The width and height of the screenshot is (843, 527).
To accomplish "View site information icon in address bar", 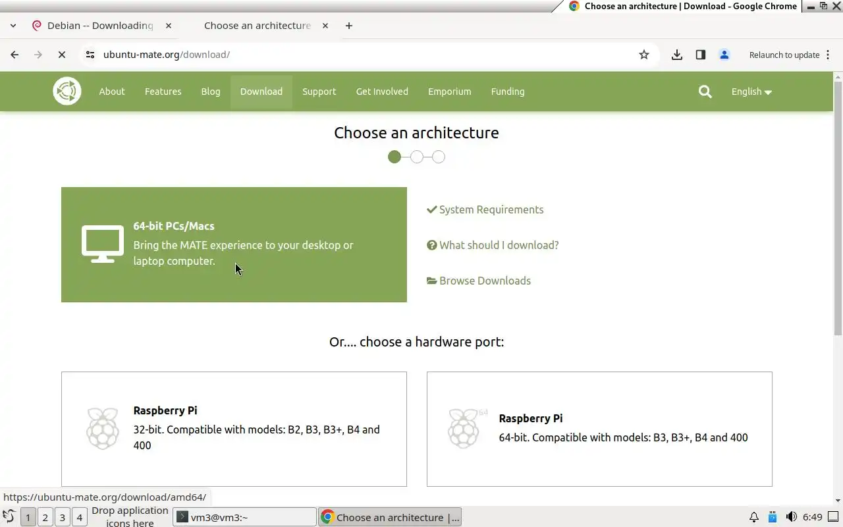I will click(x=90, y=55).
